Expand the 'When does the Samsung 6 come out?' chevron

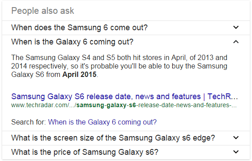[x=236, y=28]
